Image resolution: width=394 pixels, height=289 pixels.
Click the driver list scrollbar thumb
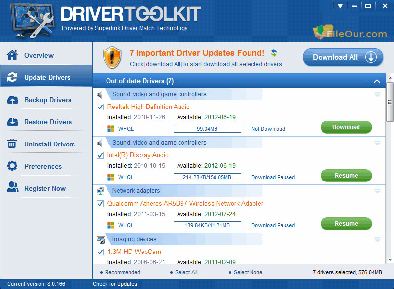click(x=390, y=102)
